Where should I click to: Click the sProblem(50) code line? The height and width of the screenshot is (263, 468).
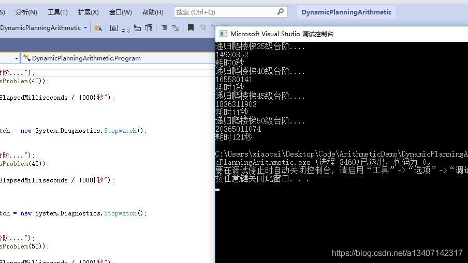[24, 246]
